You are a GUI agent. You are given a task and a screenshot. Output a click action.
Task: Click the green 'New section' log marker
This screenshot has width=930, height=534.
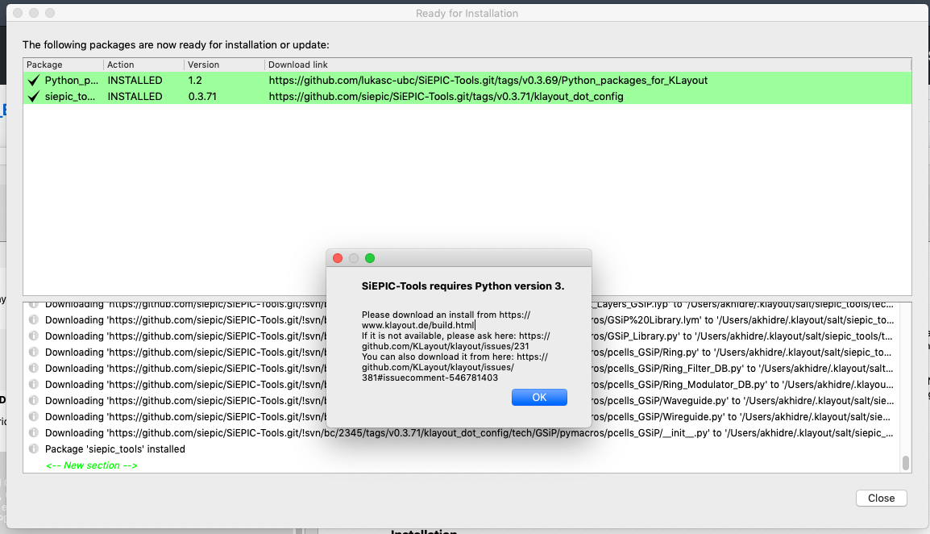pos(92,465)
